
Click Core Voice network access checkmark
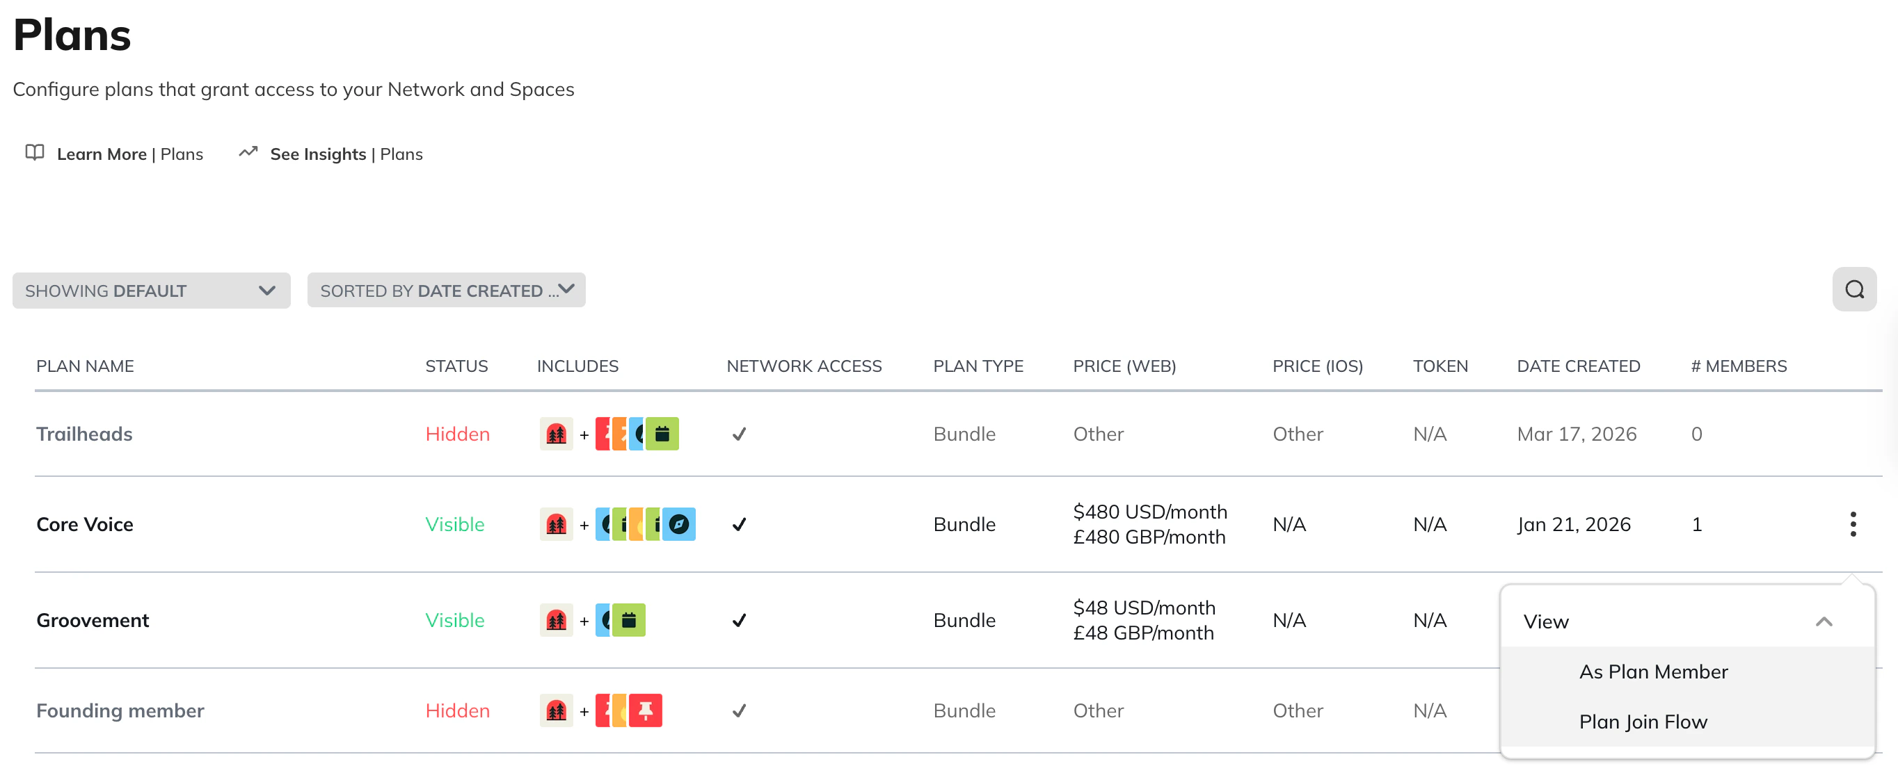click(739, 524)
